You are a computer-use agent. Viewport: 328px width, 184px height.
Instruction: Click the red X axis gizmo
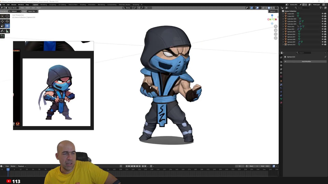[276, 19]
